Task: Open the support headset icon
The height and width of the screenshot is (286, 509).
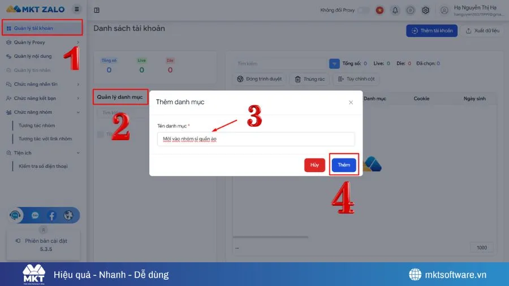Action: (15, 215)
